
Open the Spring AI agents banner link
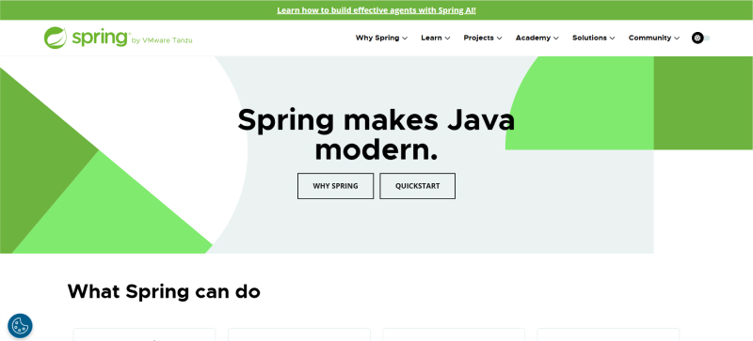tap(376, 10)
